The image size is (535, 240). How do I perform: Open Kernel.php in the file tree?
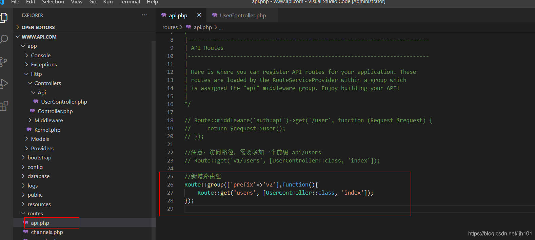(47, 130)
